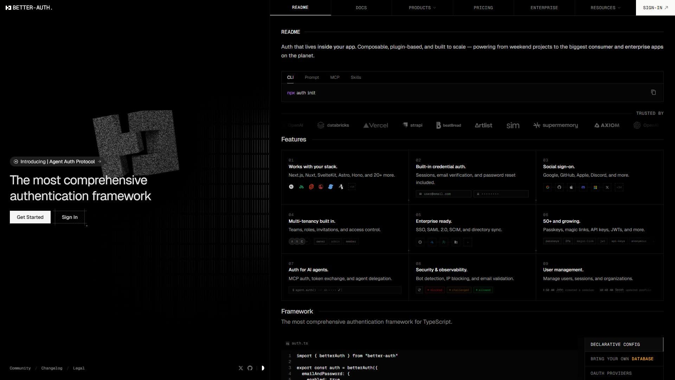Screen dimensions: 675x380
Task: Click the AXIOM logo in Trusted By
Action: pyautogui.click(x=607, y=125)
